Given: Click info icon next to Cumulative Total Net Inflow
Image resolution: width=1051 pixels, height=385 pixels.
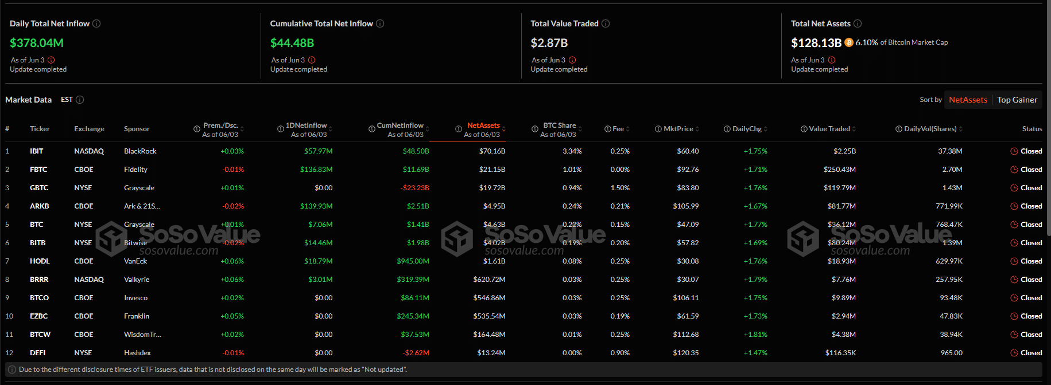Looking at the screenshot, I should (380, 23).
